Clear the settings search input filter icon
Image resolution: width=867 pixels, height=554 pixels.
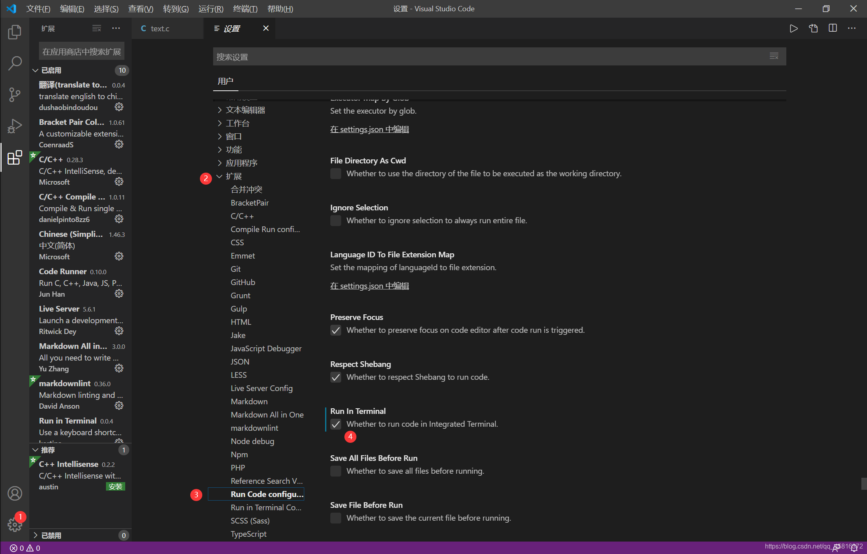coord(774,56)
